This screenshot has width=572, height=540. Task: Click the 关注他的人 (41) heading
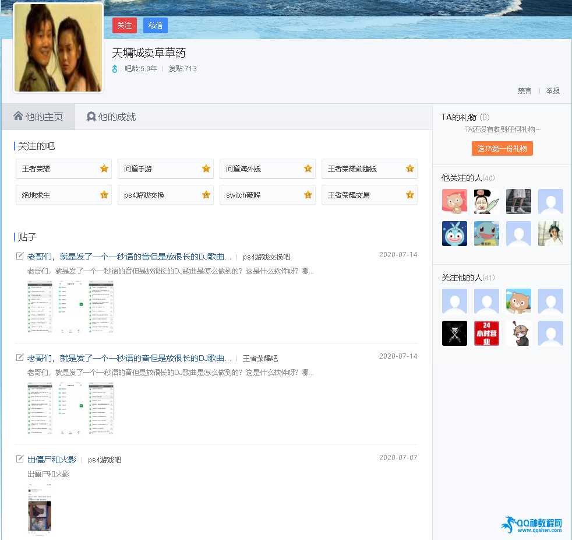click(x=468, y=278)
